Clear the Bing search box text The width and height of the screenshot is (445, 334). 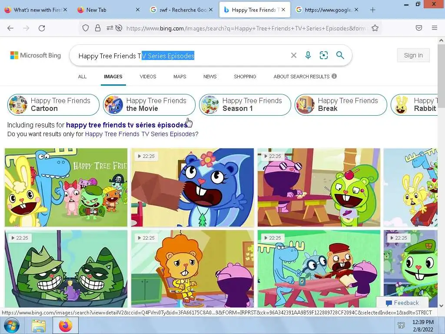click(x=294, y=55)
